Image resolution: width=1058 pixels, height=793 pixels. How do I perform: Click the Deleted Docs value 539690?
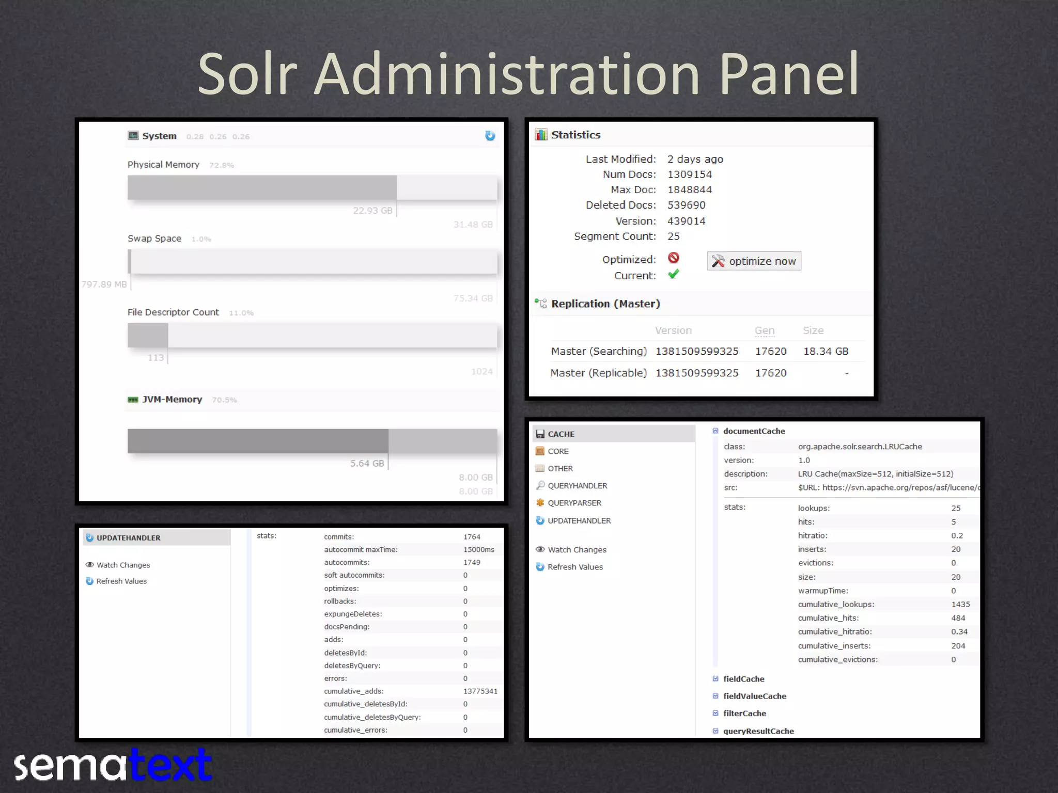pos(687,205)
